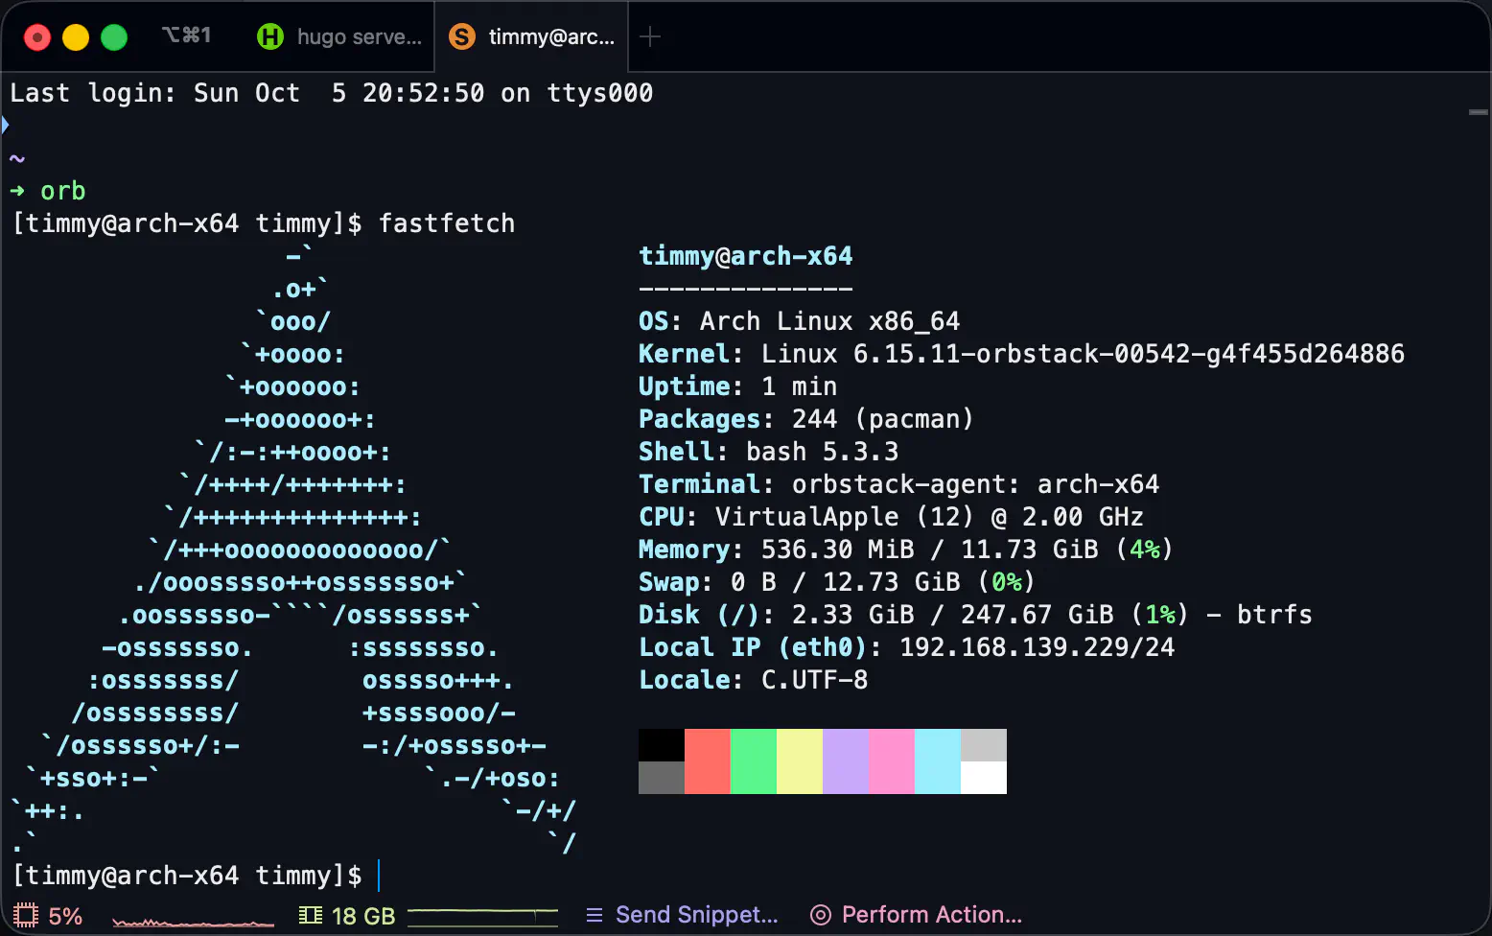Open the Send Snippet... menu
Viewport: 1492px width, 936px height.
[x=696, y=915]
